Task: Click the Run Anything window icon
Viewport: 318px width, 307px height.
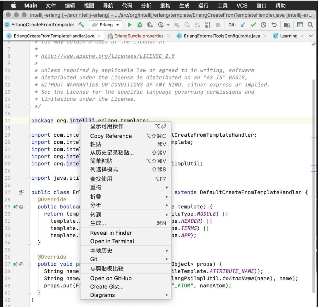Action: (x=300, y=25)
